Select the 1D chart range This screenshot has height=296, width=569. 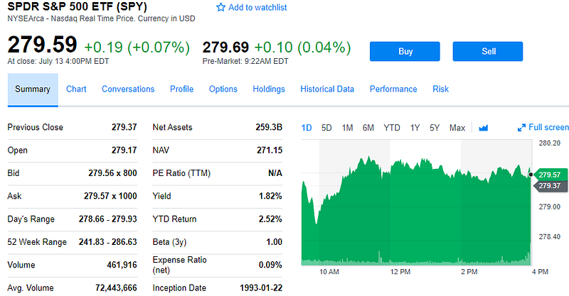(307, 128)
